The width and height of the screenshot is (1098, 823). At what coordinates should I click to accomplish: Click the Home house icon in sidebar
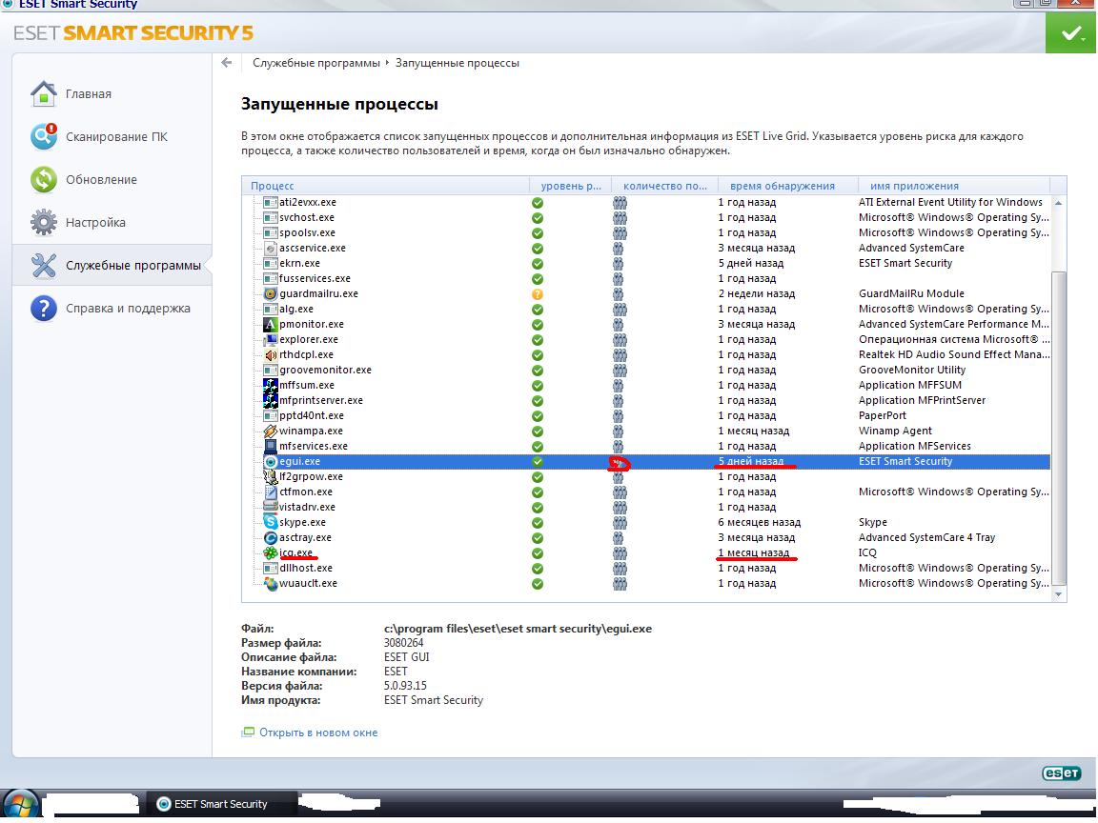[44, 94]
